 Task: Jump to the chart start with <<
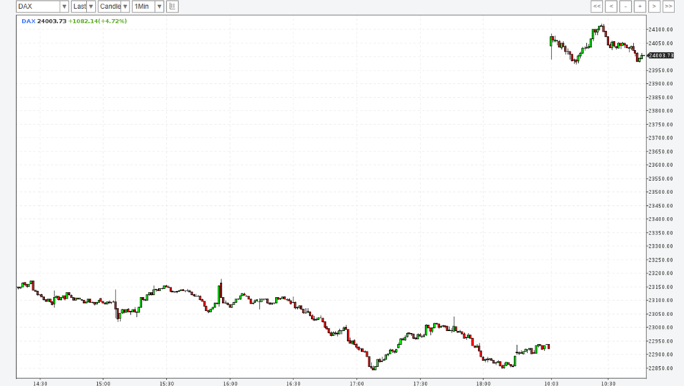pyautogui.click(x=596, y=7)
